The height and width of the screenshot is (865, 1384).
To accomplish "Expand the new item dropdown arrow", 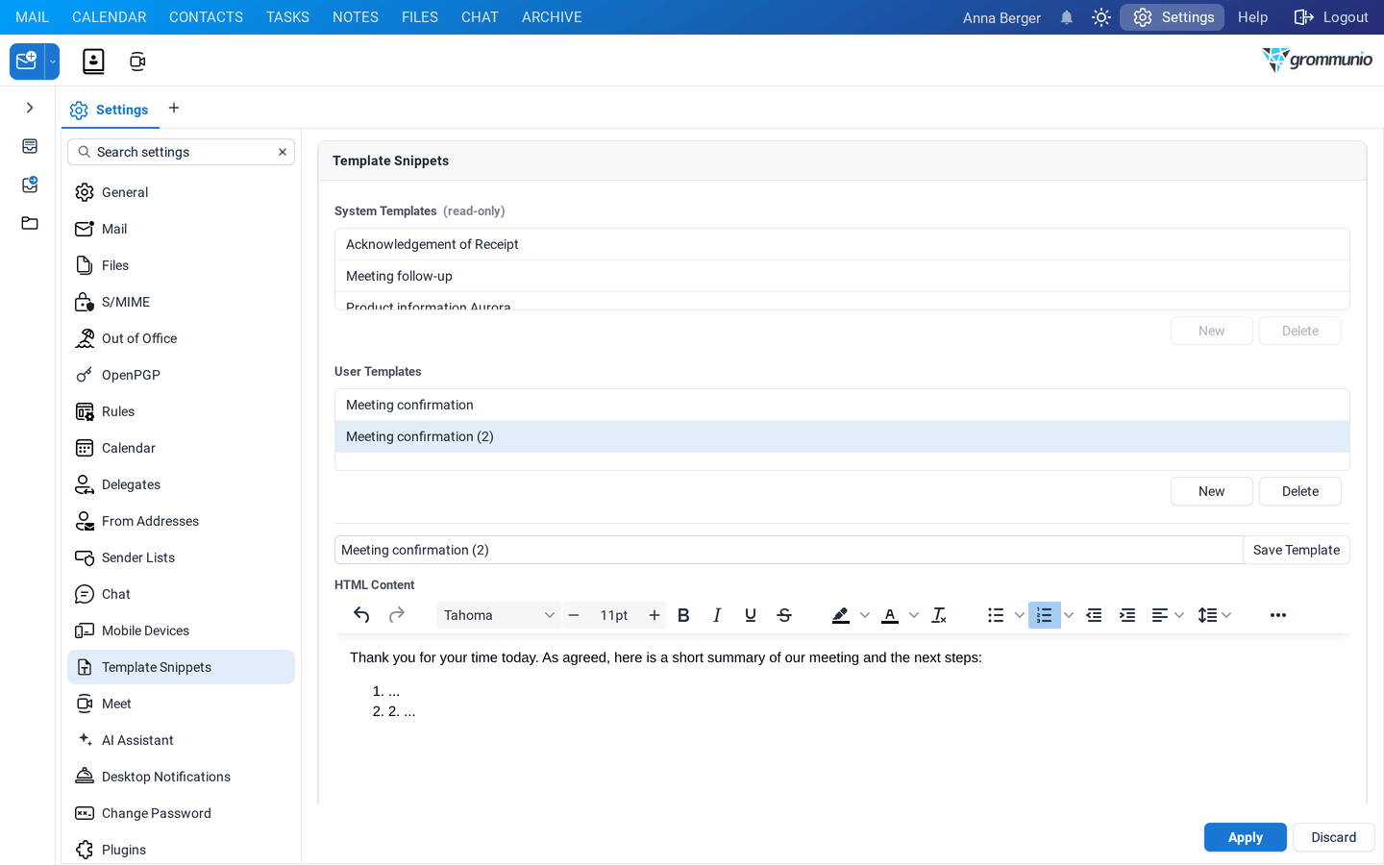I will [53, 62].
